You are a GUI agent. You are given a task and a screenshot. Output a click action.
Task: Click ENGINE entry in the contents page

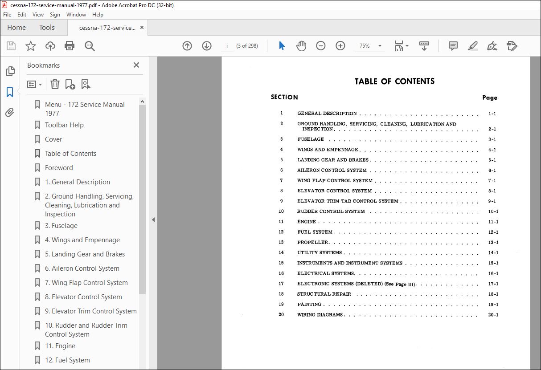click(x=307, y=222)
